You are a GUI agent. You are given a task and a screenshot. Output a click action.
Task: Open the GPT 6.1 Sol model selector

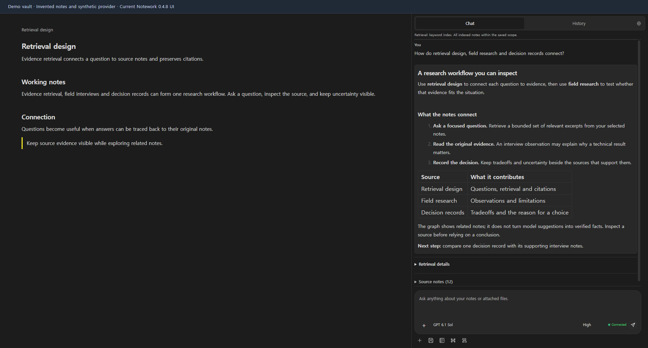tap(443, 325)
